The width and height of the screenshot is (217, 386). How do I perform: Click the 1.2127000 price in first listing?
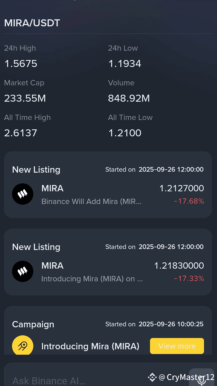182,188
